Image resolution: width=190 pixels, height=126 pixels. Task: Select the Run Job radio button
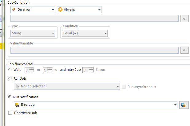coord(10,78)
